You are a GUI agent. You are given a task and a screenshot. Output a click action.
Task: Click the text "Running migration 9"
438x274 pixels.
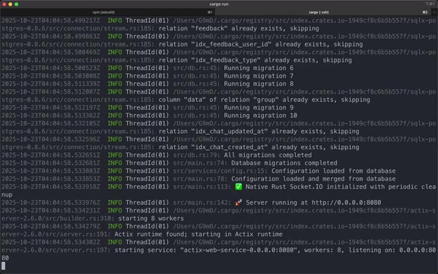point(259,107)
